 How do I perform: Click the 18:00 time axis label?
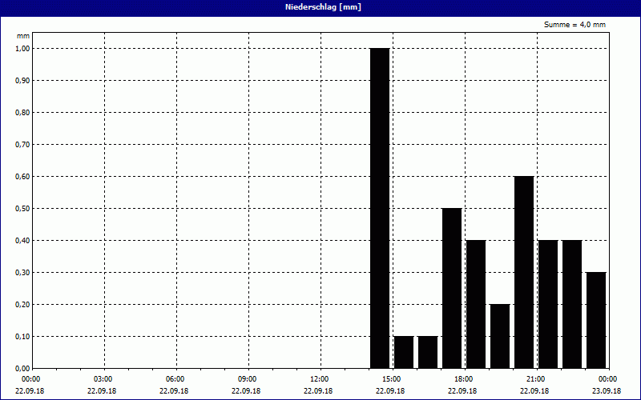click(x=463, y=379)
